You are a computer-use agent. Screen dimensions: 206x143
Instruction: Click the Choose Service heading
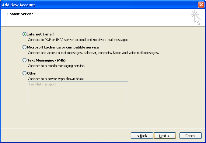20,14
